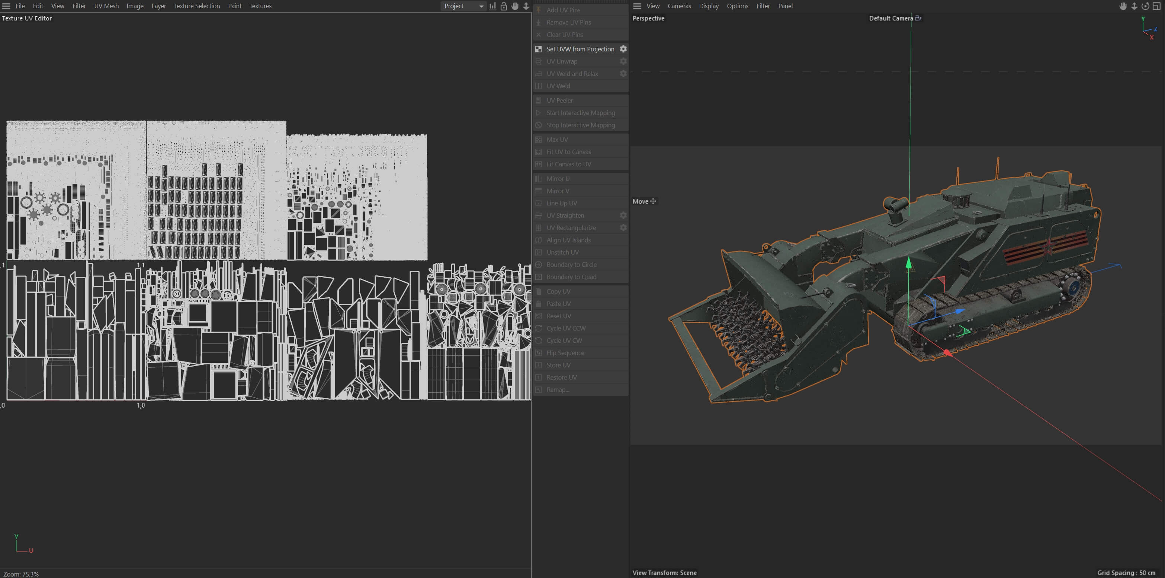
Task: Toggle the unlock padlock in UV editor
Action: 503,6
